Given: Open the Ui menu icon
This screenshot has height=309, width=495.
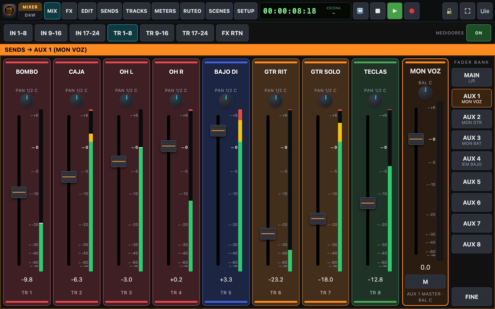Looking at the screenshot, I should point(485,11).
